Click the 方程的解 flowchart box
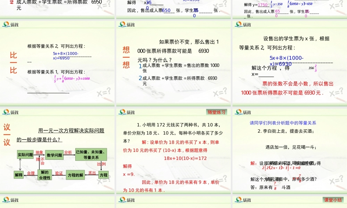 click(x=75, y=174)
